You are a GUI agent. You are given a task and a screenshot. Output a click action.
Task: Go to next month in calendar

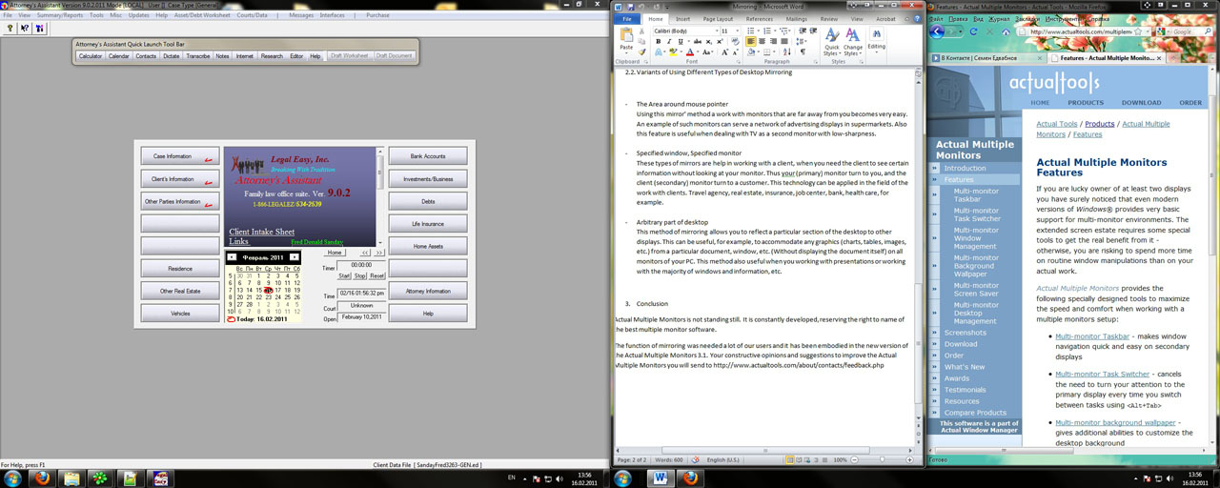295,257
